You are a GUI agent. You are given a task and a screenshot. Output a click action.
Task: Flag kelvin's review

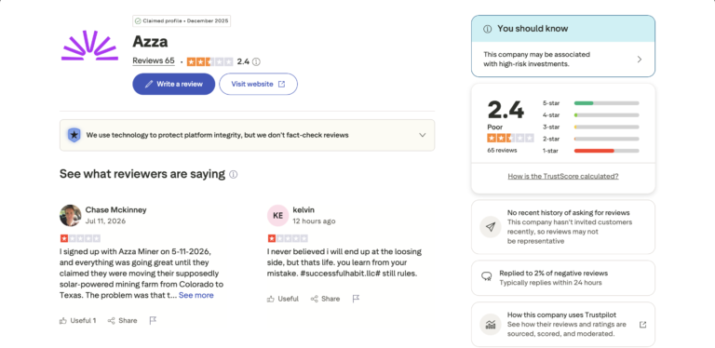coord(357,299)
